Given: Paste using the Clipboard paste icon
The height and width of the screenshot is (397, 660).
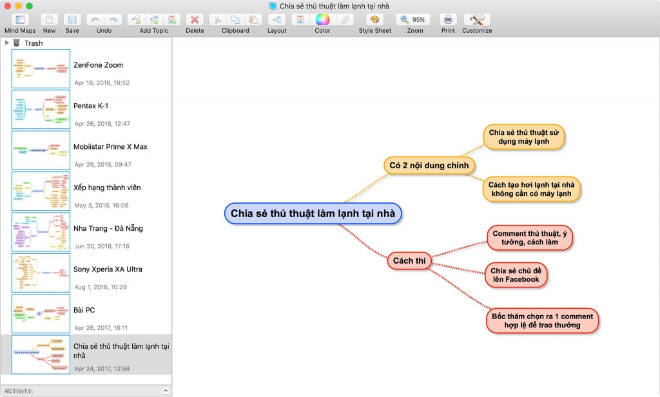Looking at the screenshot, I should (x=253, y=20).
